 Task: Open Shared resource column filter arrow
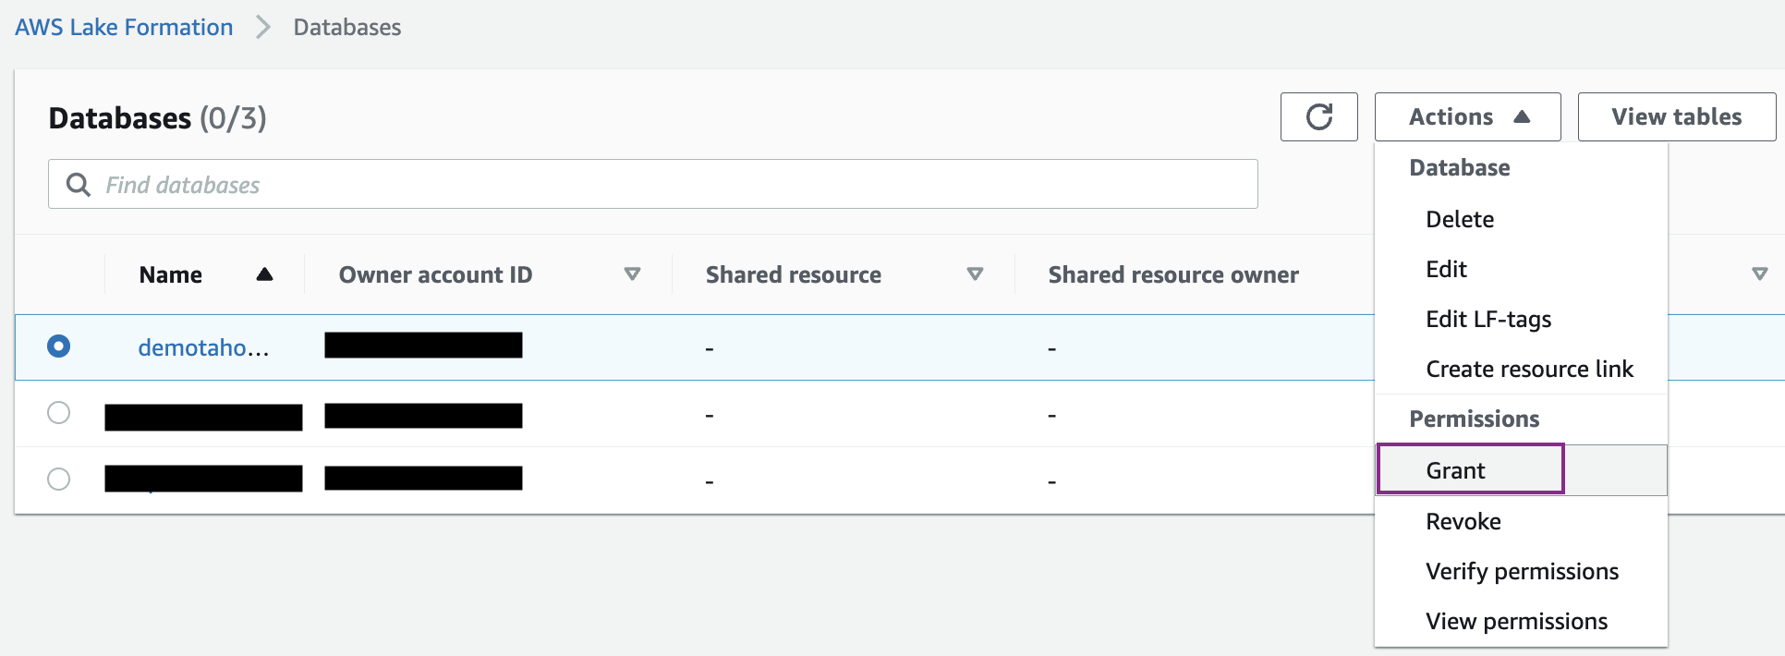pyautogui.click(x=975, y=274)
